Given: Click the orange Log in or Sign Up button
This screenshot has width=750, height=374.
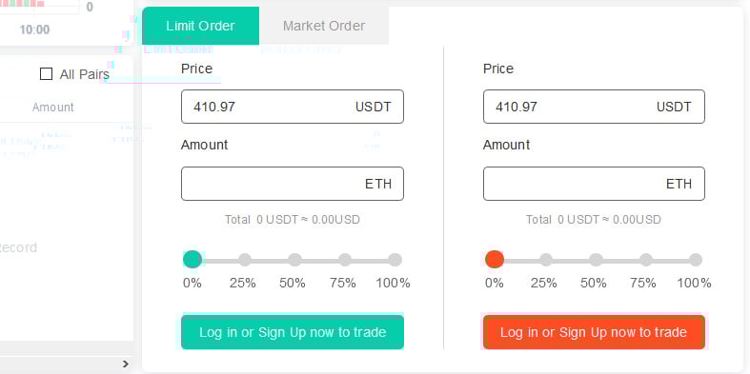Looking at the screenshot, I should (594, 332).
